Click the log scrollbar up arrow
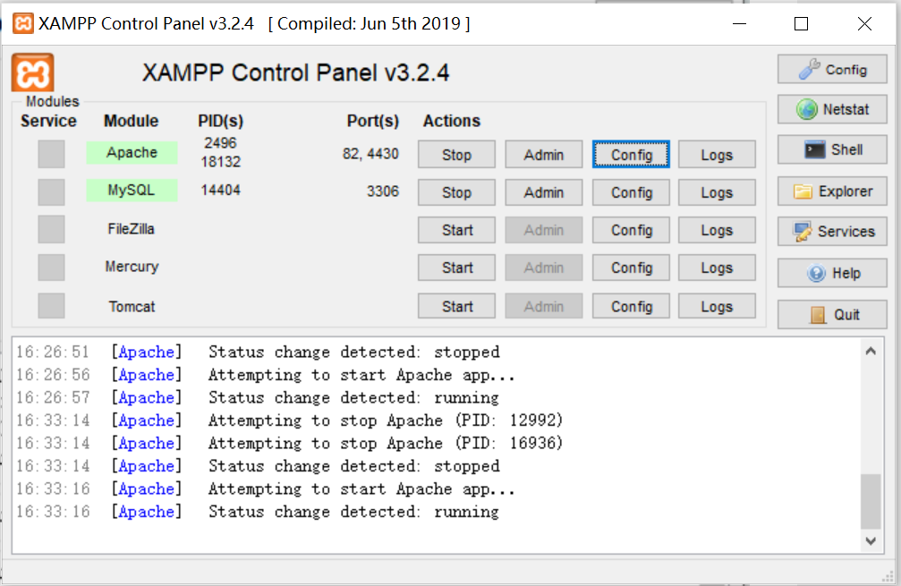The height and width of the screenshot is (586, 901). [871, 351]
